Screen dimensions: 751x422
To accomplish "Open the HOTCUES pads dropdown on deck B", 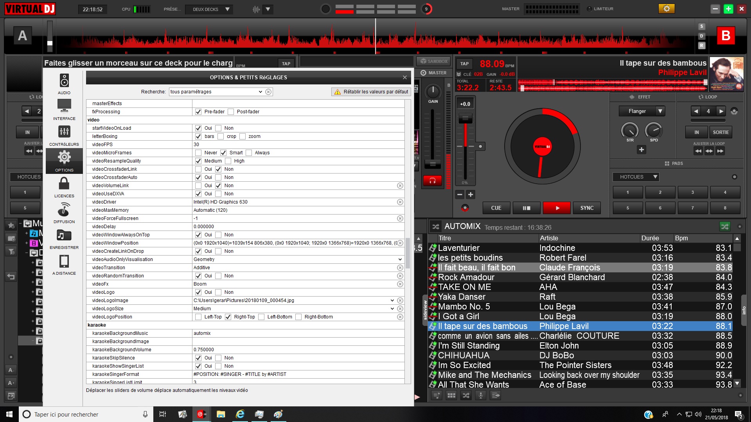I will 636,177.
